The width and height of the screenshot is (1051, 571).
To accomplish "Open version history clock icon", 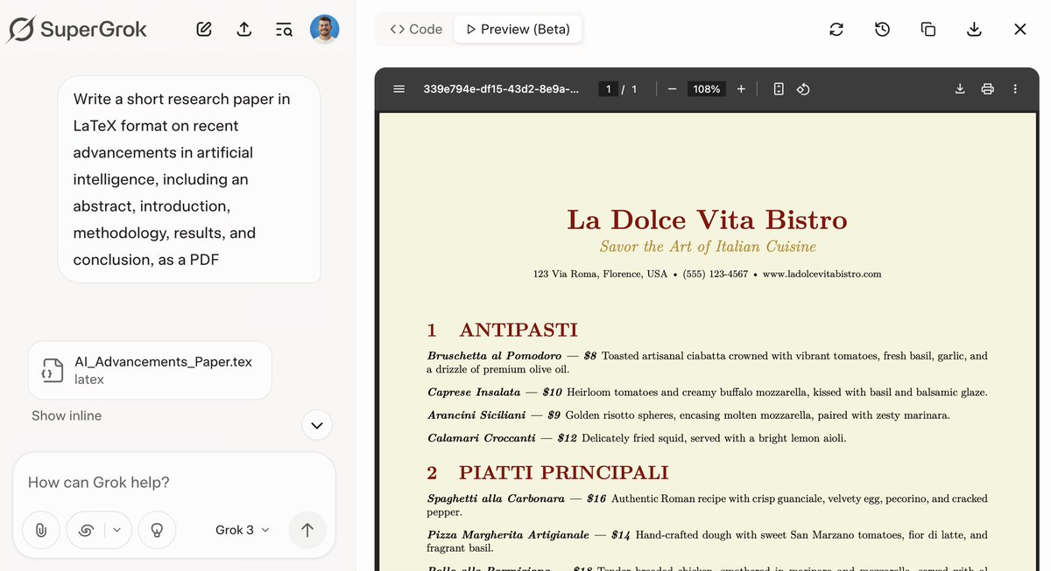I will (x=882, y=29).
